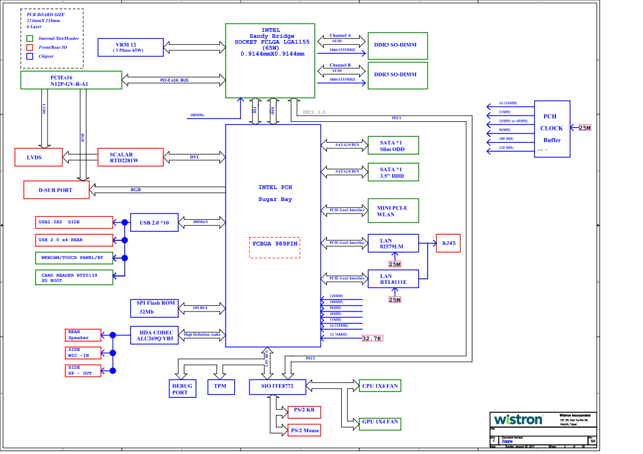Click the blue Chipset legend square
Image resolution: width=643 pixels, height=454 pixels.
click(30, 56)
